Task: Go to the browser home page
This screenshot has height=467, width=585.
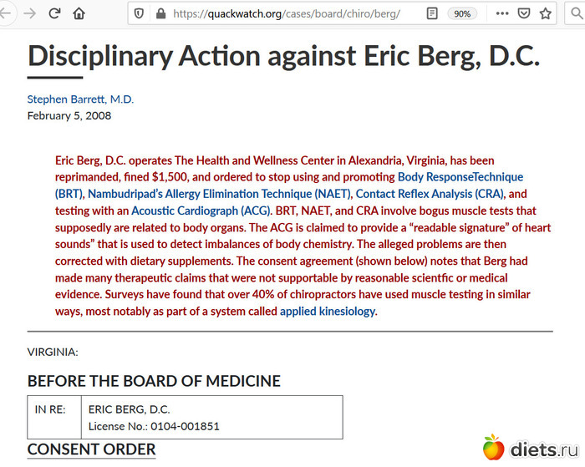Action: [79, 13]
